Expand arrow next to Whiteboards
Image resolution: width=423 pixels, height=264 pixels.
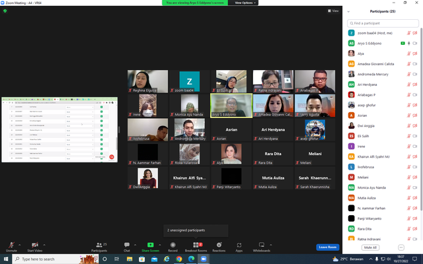tap(270, 245)
